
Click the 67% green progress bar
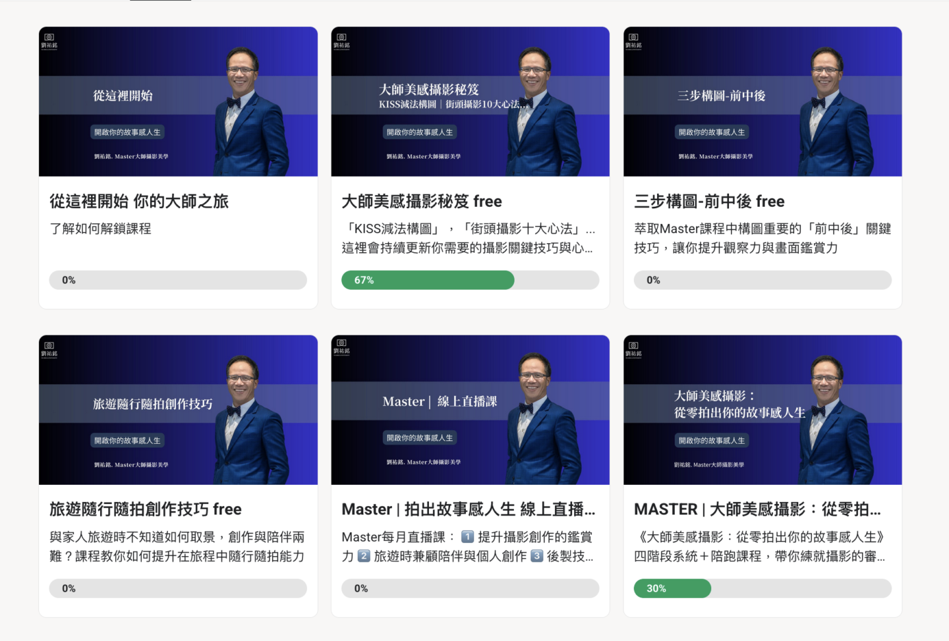pos(428,280)
